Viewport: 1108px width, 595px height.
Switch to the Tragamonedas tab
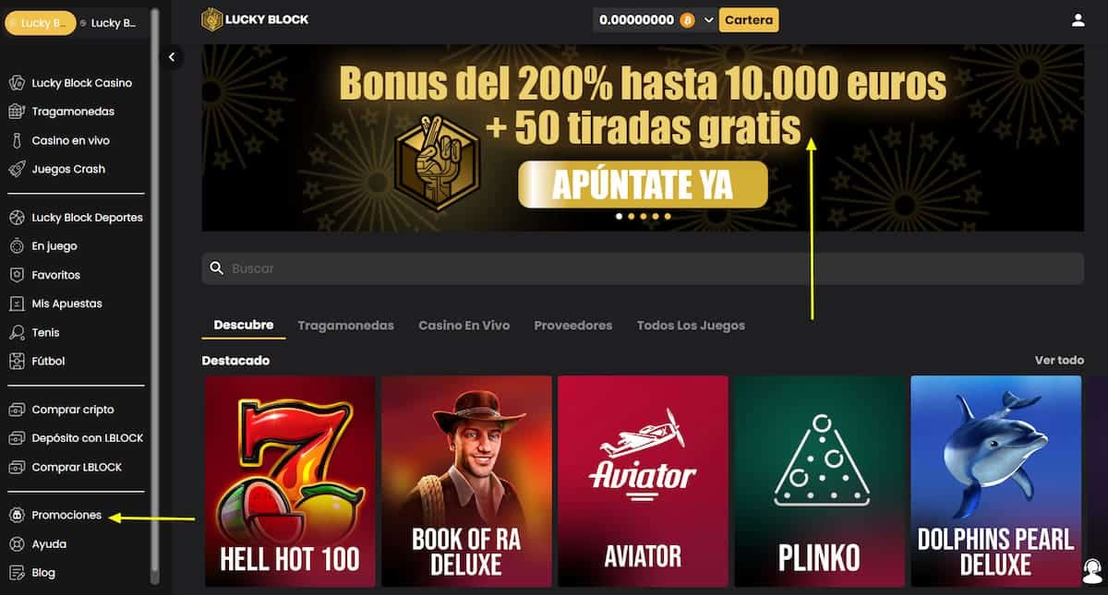click(345, 326)
